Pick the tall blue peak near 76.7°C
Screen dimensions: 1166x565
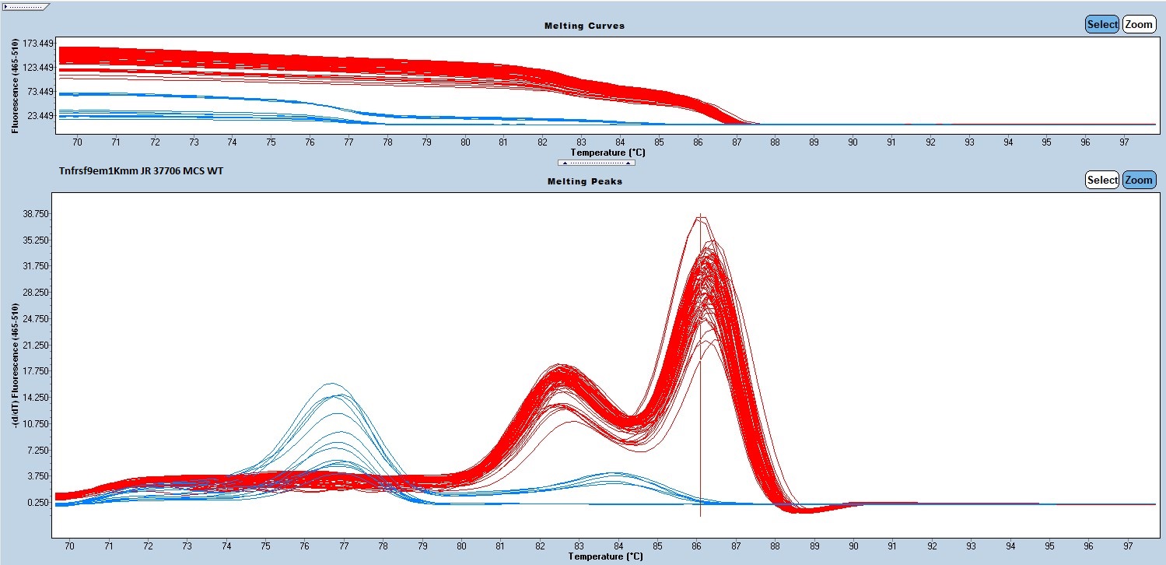(x=331, y=384)
